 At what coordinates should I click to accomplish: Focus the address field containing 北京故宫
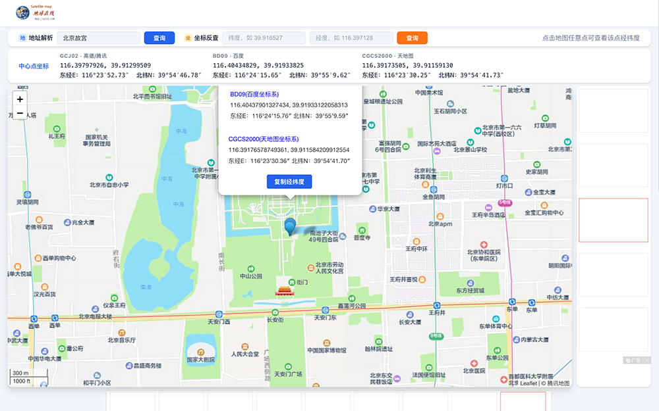pyautogui.click(x=99, y=37)
